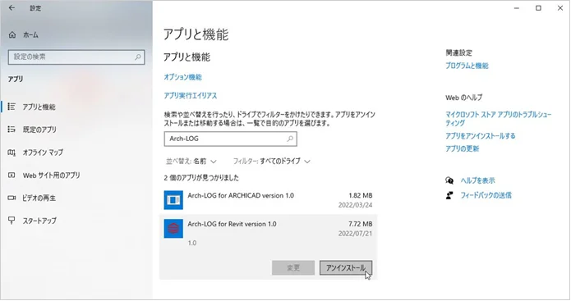Click the startup icon in sidebar
The height and width of the screenshot is (301, 571).
[12, 221]
